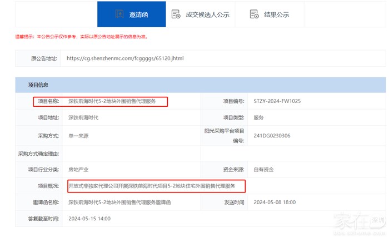Switch to the 成交候选人公示 tab
Image resolution: width=389 pixels, height=237 pixels.
tap(207, 14)
